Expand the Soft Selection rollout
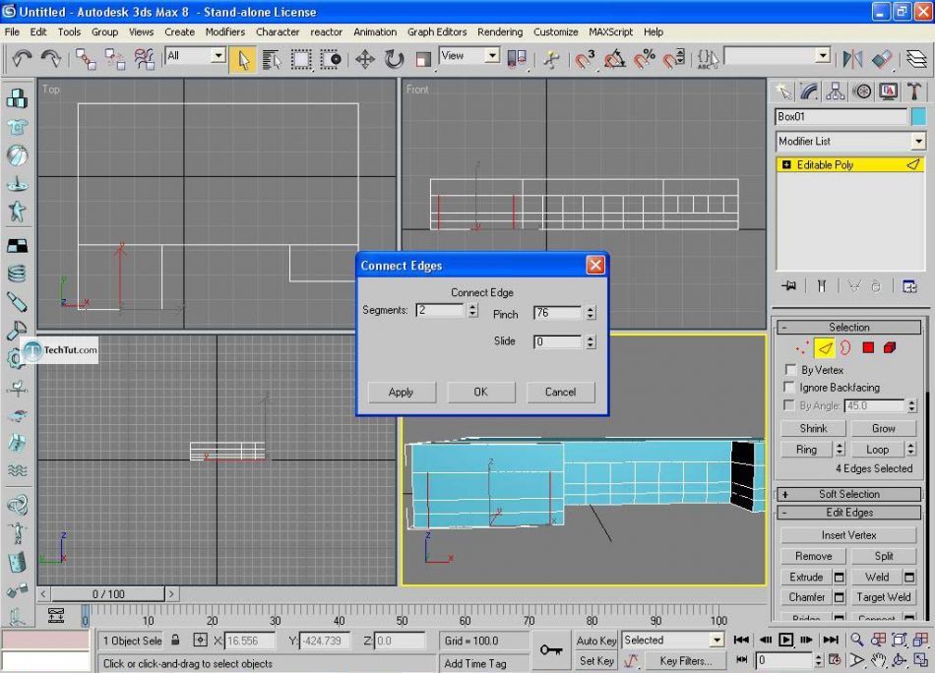Image resolution: width=935 pixels, height=673 pixels. tap(848, 494)
